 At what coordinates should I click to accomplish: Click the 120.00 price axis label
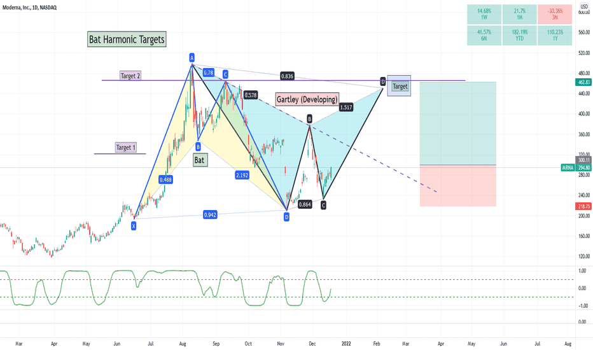[584, 256]
